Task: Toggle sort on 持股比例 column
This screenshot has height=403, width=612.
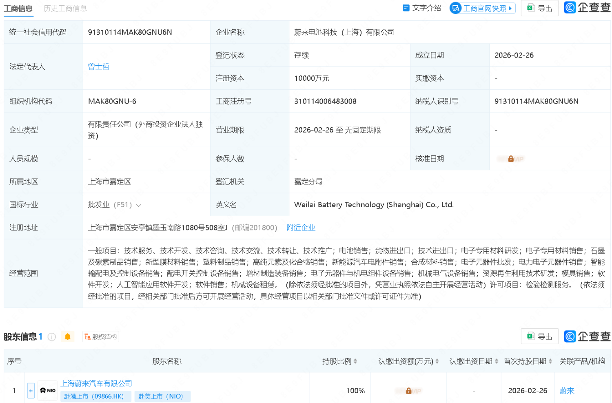Action: coord(356,361)
